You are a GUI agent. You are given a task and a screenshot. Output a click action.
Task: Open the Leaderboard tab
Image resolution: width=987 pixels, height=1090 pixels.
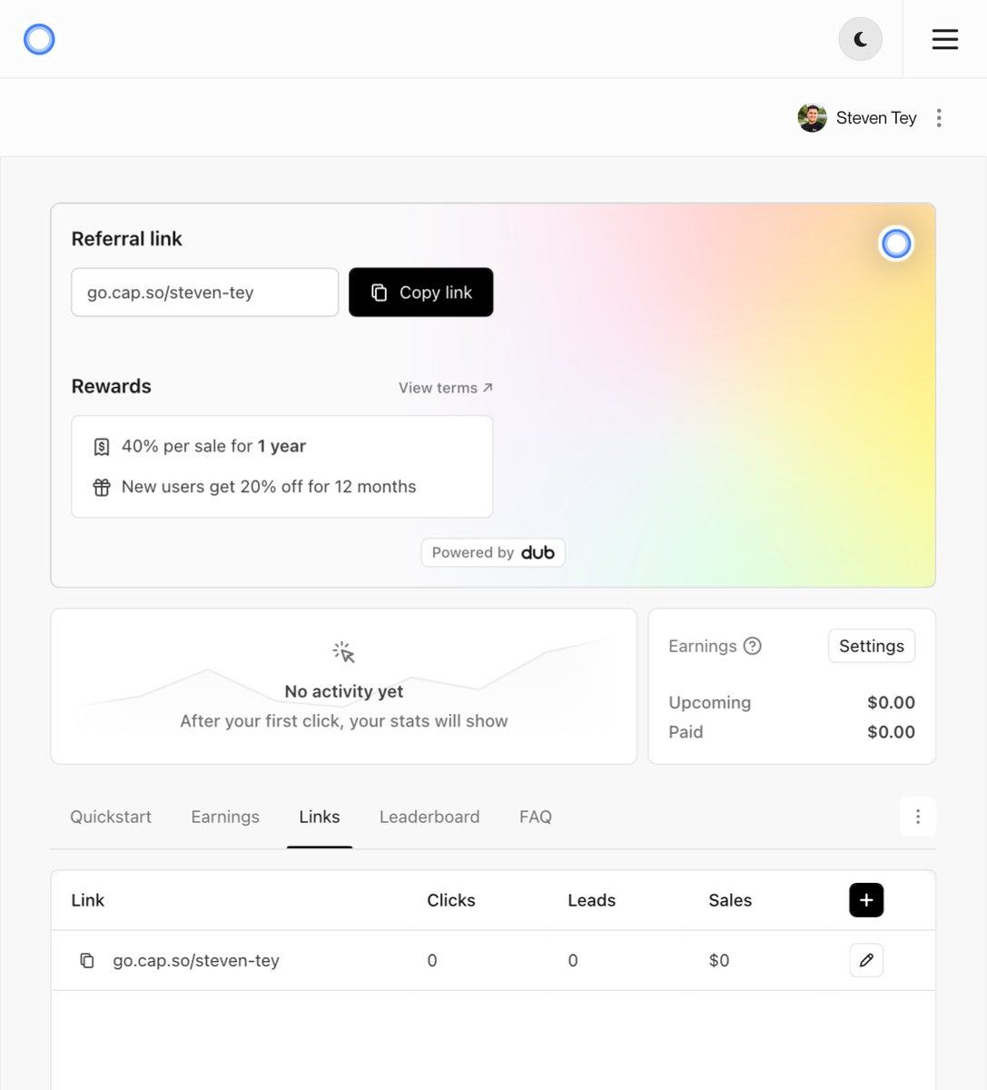(429, 817)
